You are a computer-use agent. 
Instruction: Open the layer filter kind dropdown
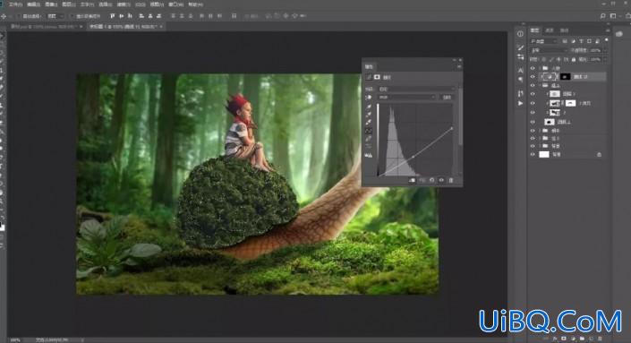(543, 41)
